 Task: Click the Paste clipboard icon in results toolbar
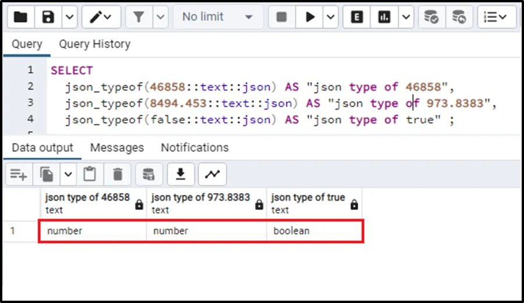(90, 174)
